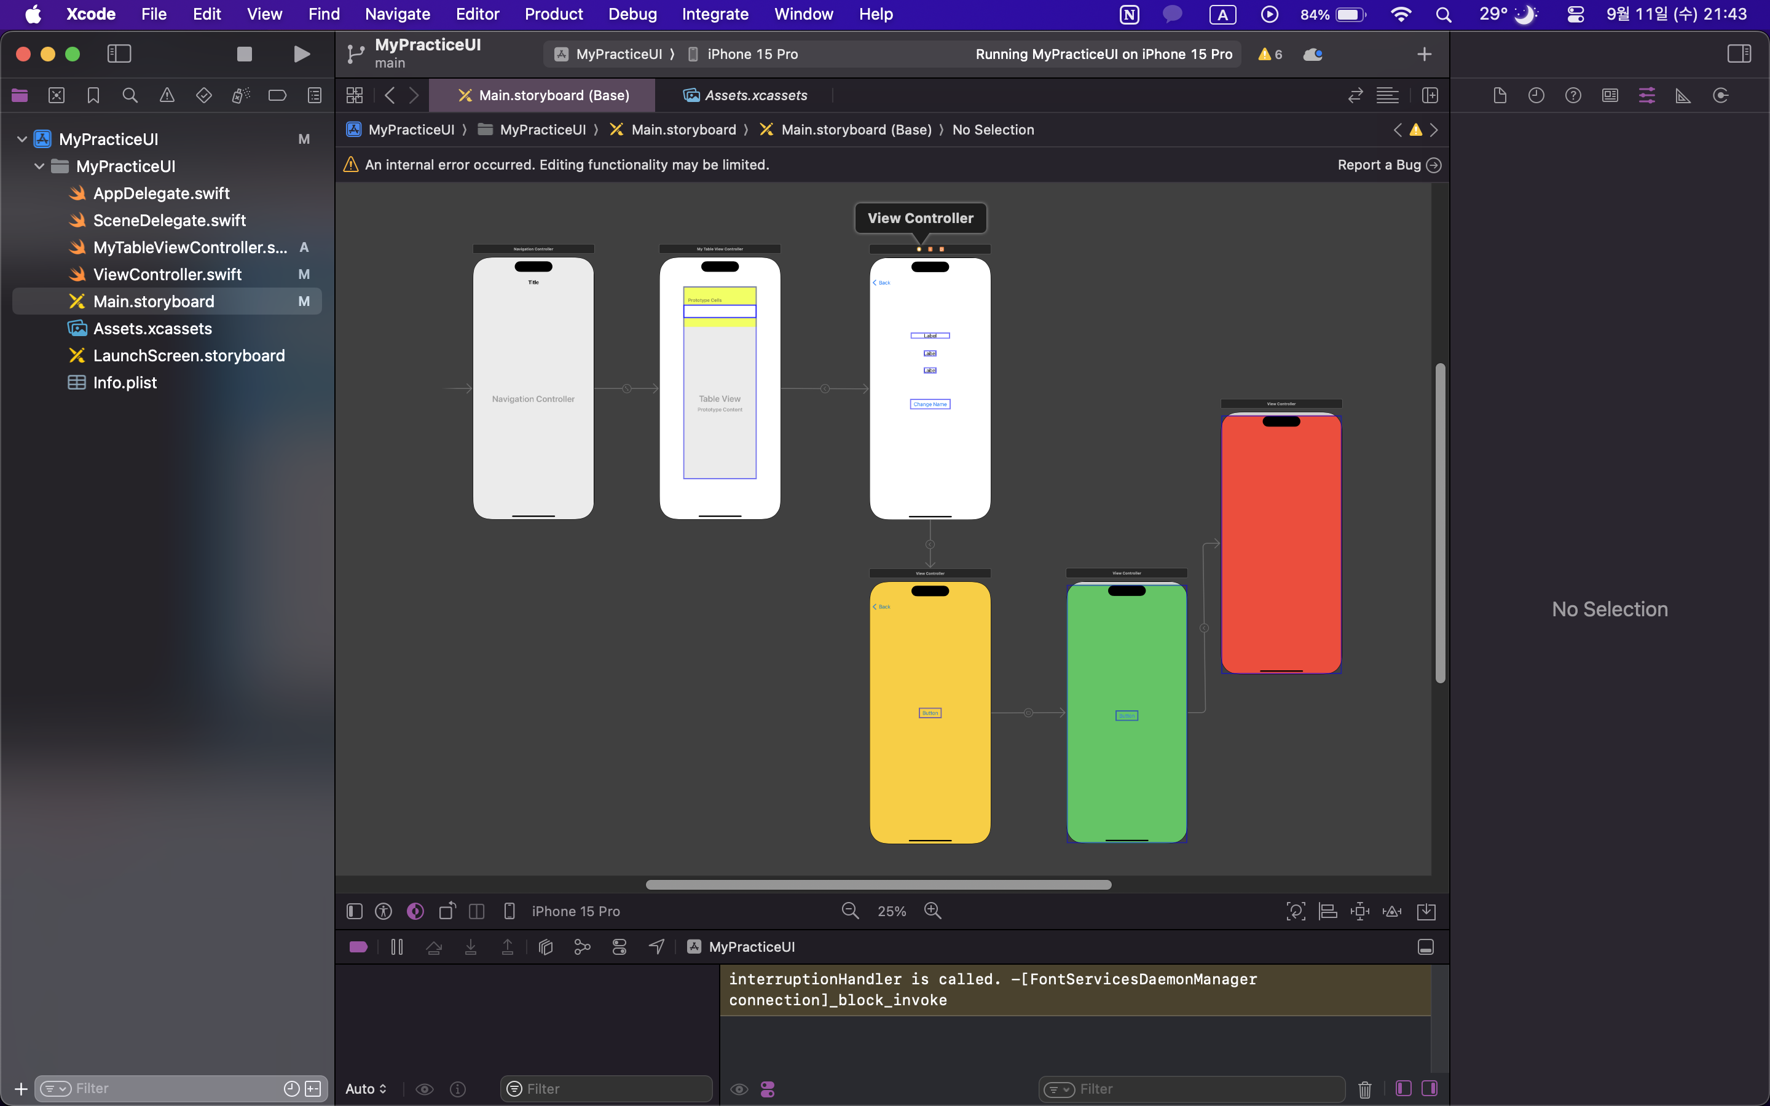Open the Editor menu
Screen dimensions: 1770x1106
(x=477, y=14)
